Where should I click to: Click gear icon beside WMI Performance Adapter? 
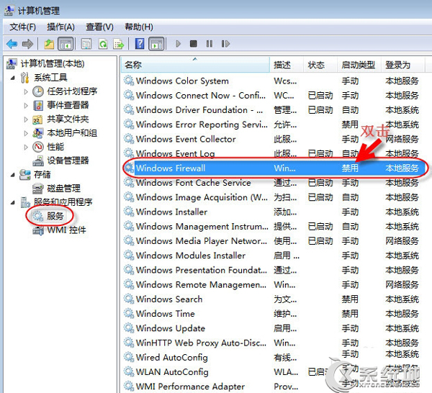(129, 387)
